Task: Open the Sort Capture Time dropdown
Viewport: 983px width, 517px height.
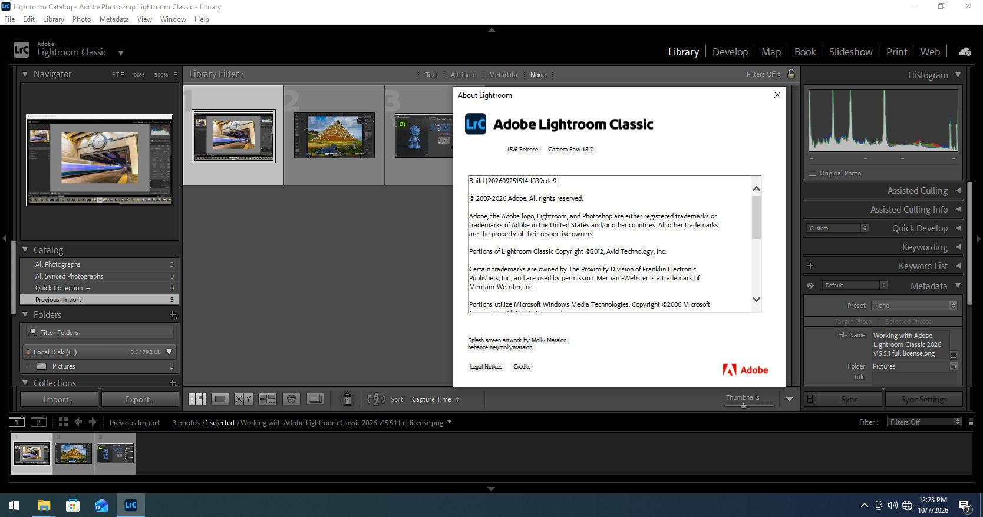Action: 436,399
